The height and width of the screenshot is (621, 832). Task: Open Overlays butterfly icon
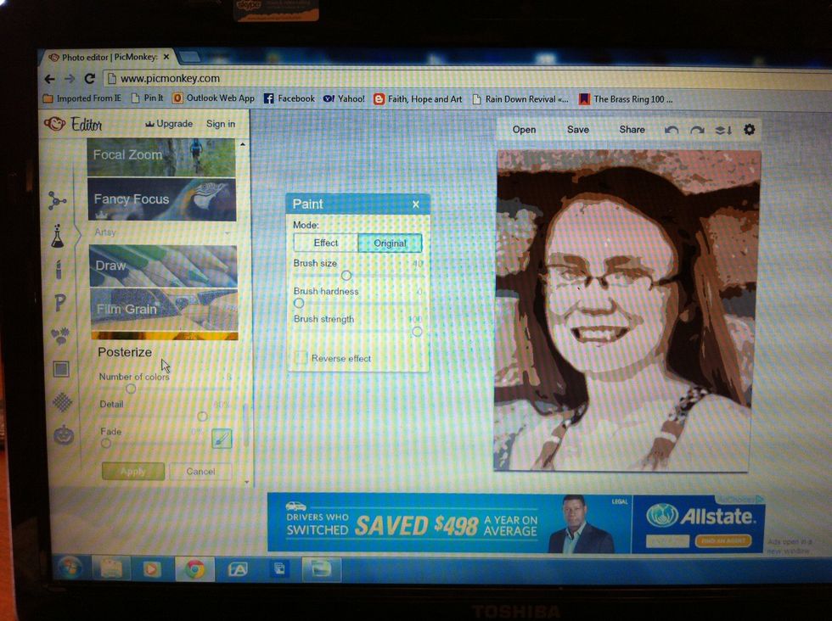(x=60, y=336)
